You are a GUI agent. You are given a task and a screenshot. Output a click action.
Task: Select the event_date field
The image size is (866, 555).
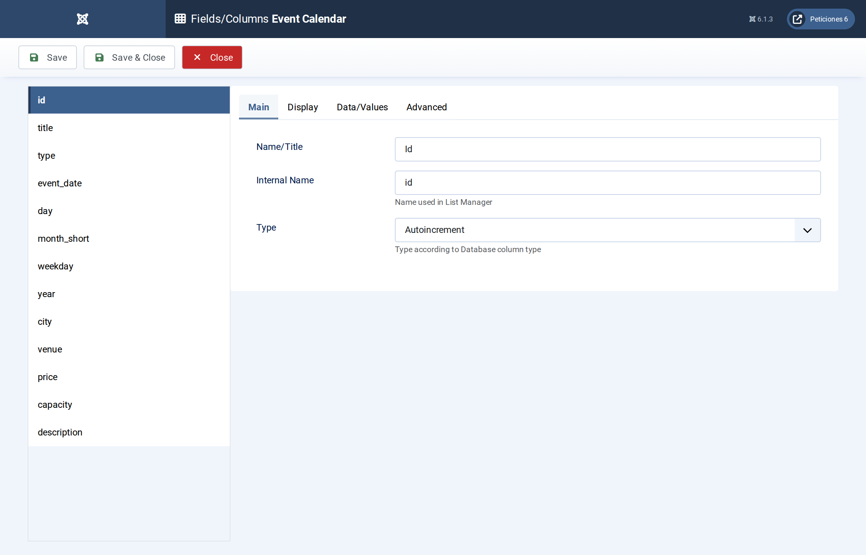(129, 183)
